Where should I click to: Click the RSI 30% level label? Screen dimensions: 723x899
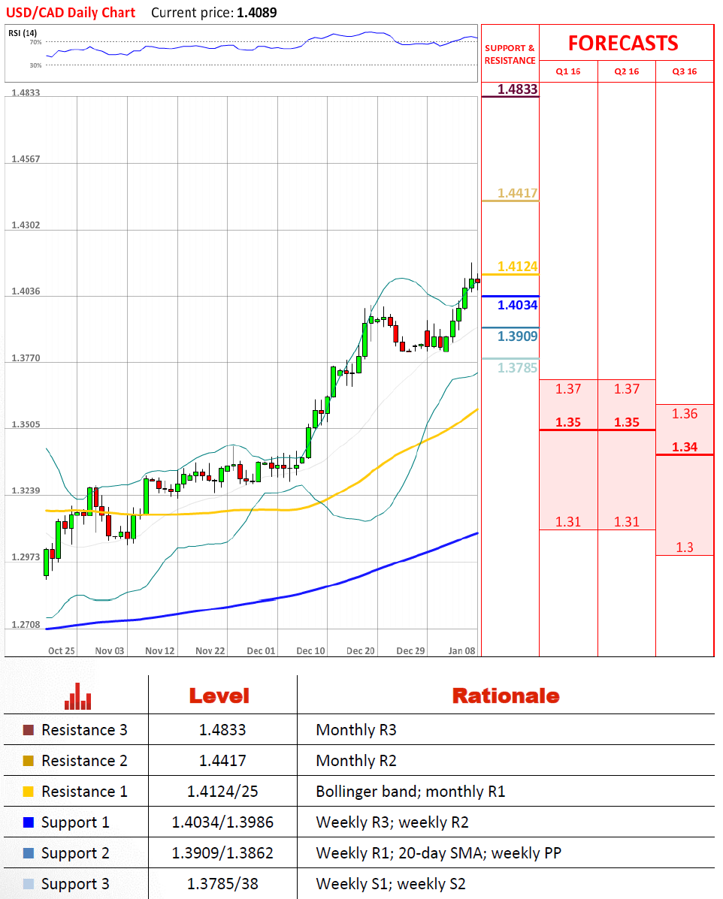[35, 65]
